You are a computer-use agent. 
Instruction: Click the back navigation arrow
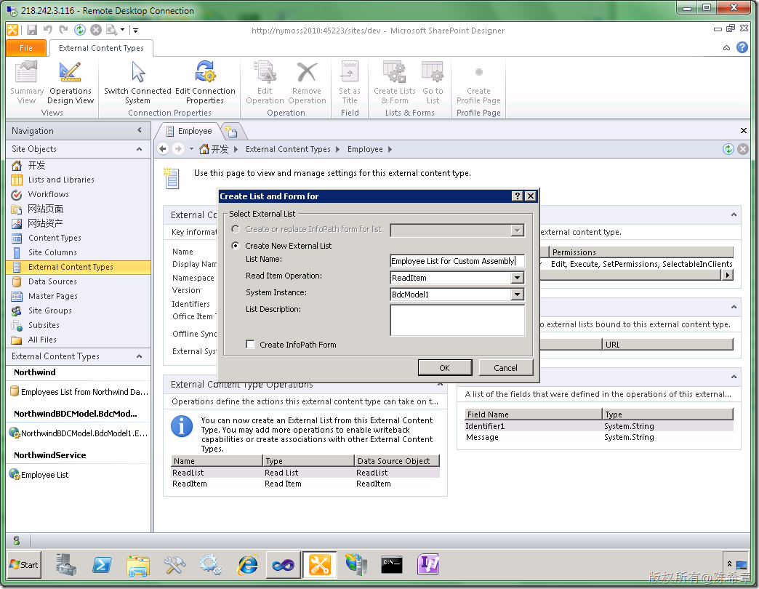(163, 149)
